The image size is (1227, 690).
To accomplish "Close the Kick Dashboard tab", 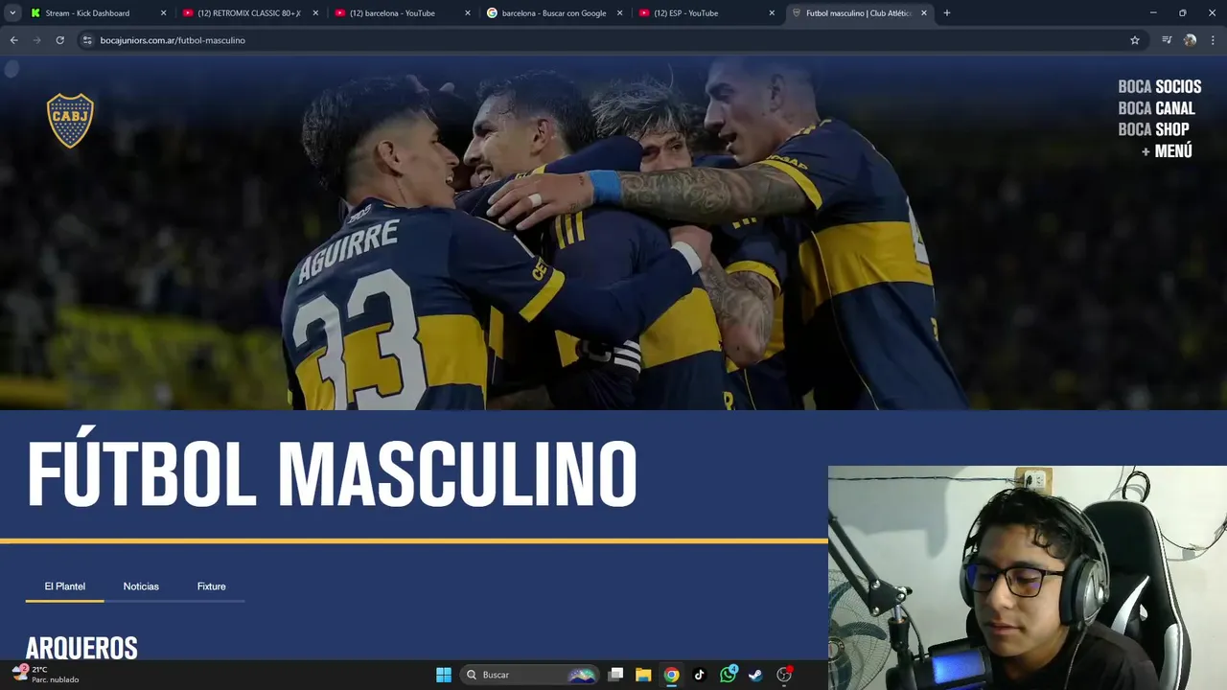I will point(163,13).
